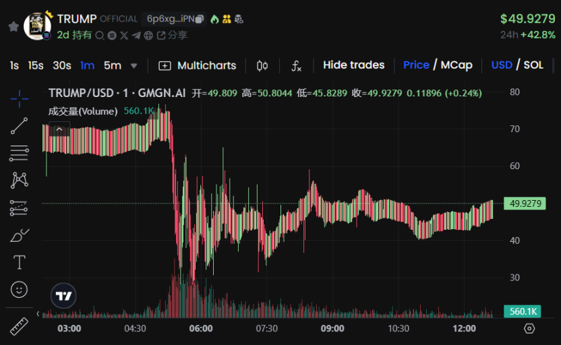Pick the ruler measure tool
Screen dimensions: 561x345
(x=20, y=326)
